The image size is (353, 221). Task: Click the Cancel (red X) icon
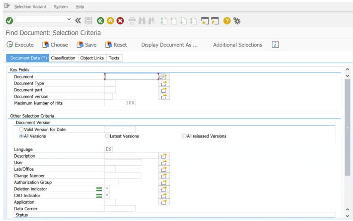pyautogui.click(x=120, y=20)
